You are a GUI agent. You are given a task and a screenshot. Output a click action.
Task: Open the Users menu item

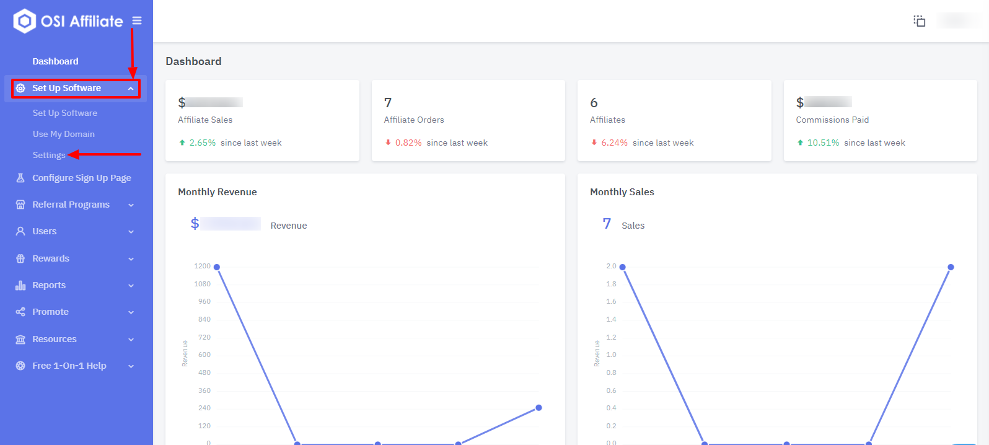pyautogui.click(x=45, y=231)
